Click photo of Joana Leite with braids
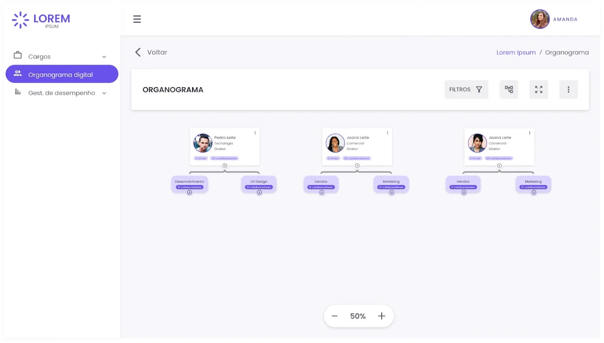This screenshot has width=604, height=343. 335,143
